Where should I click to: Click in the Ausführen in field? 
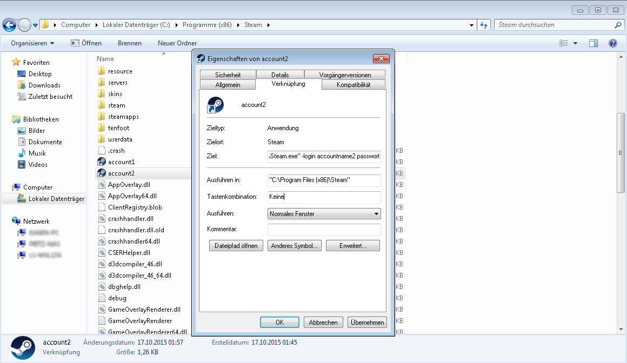[324, 180]
